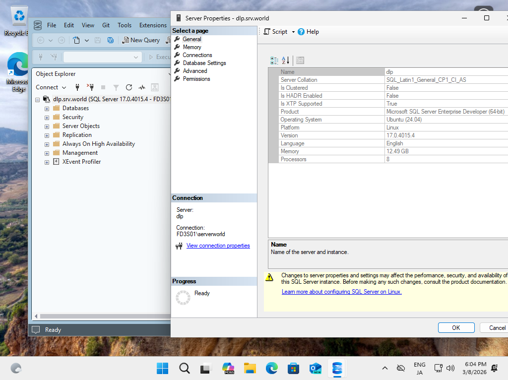Expand the Databases folder node
508x380 pixels.
(47, 109)
